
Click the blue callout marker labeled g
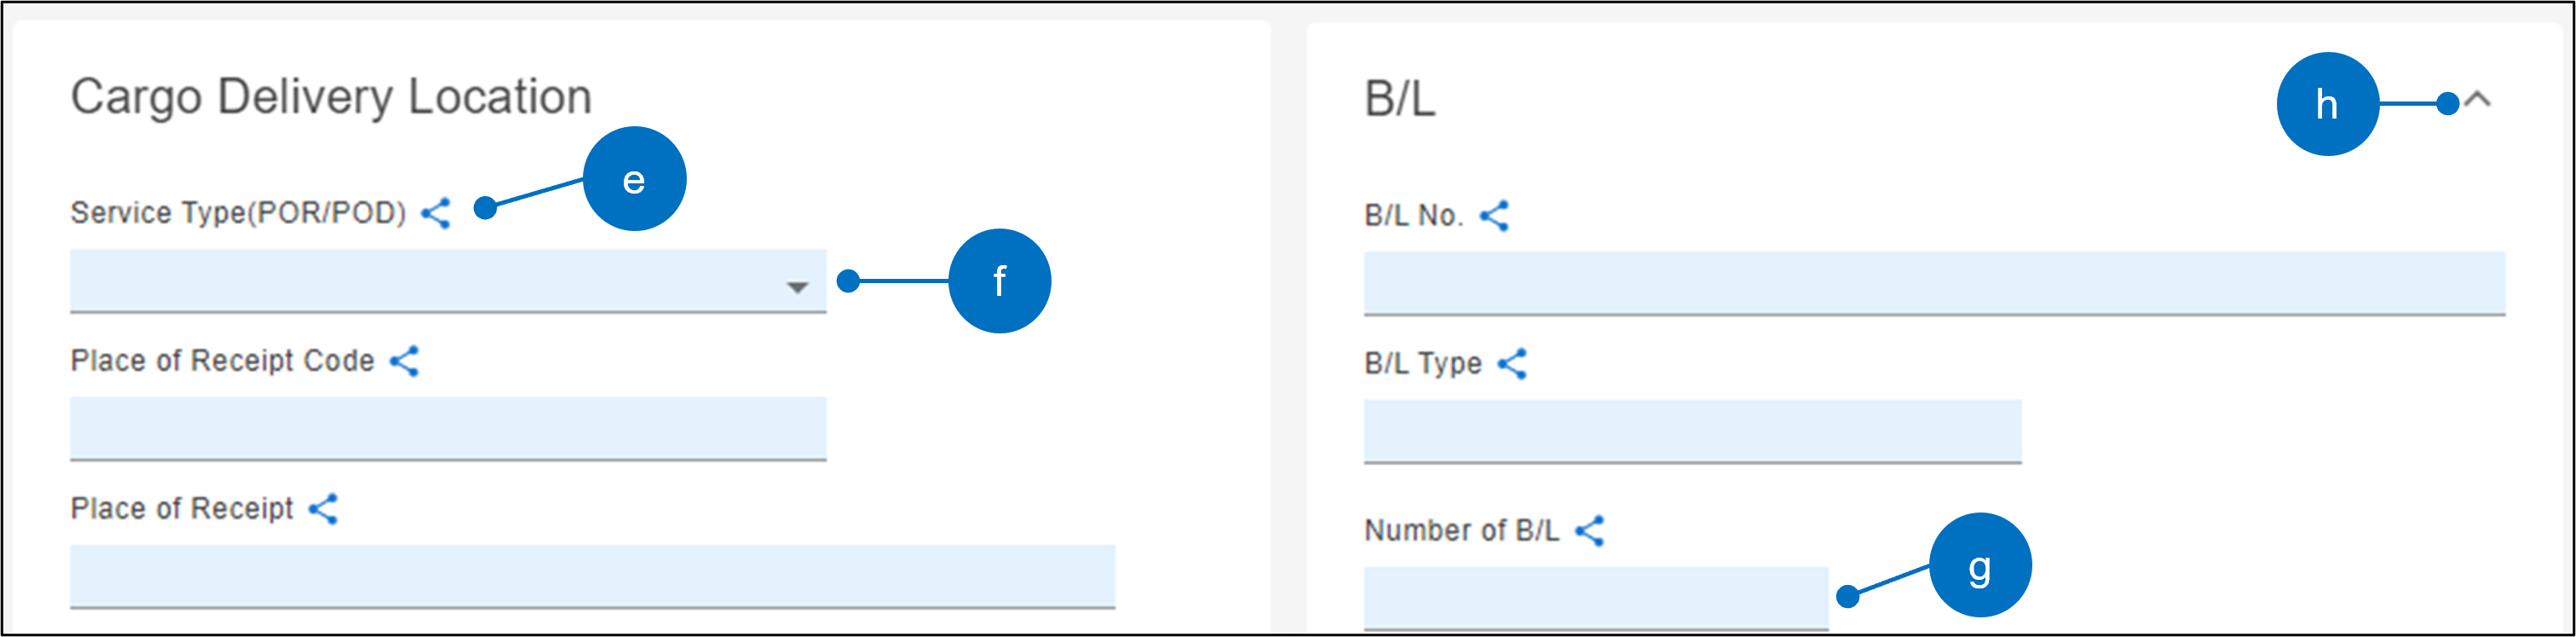[1979, 565]
